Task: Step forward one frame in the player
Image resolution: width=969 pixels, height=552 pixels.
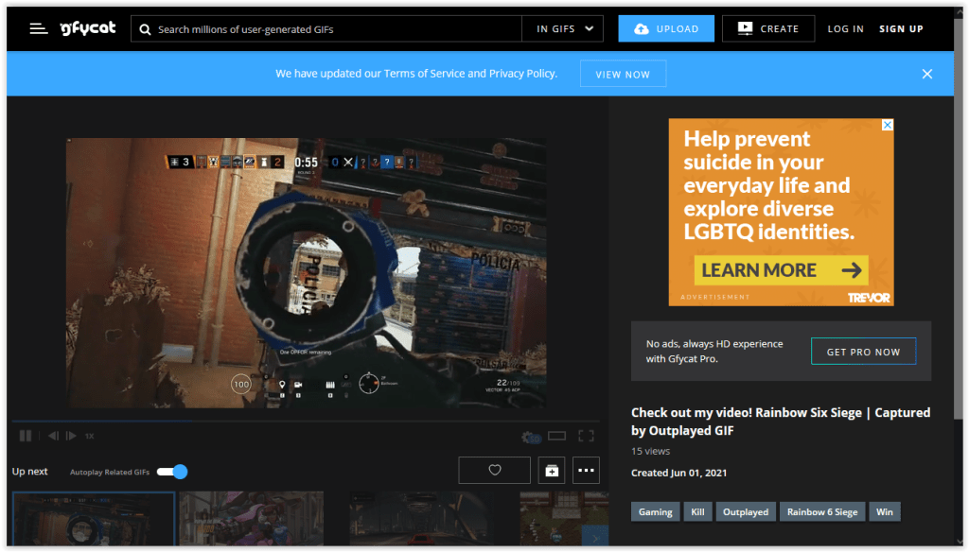Action: [x=71, y=436]
